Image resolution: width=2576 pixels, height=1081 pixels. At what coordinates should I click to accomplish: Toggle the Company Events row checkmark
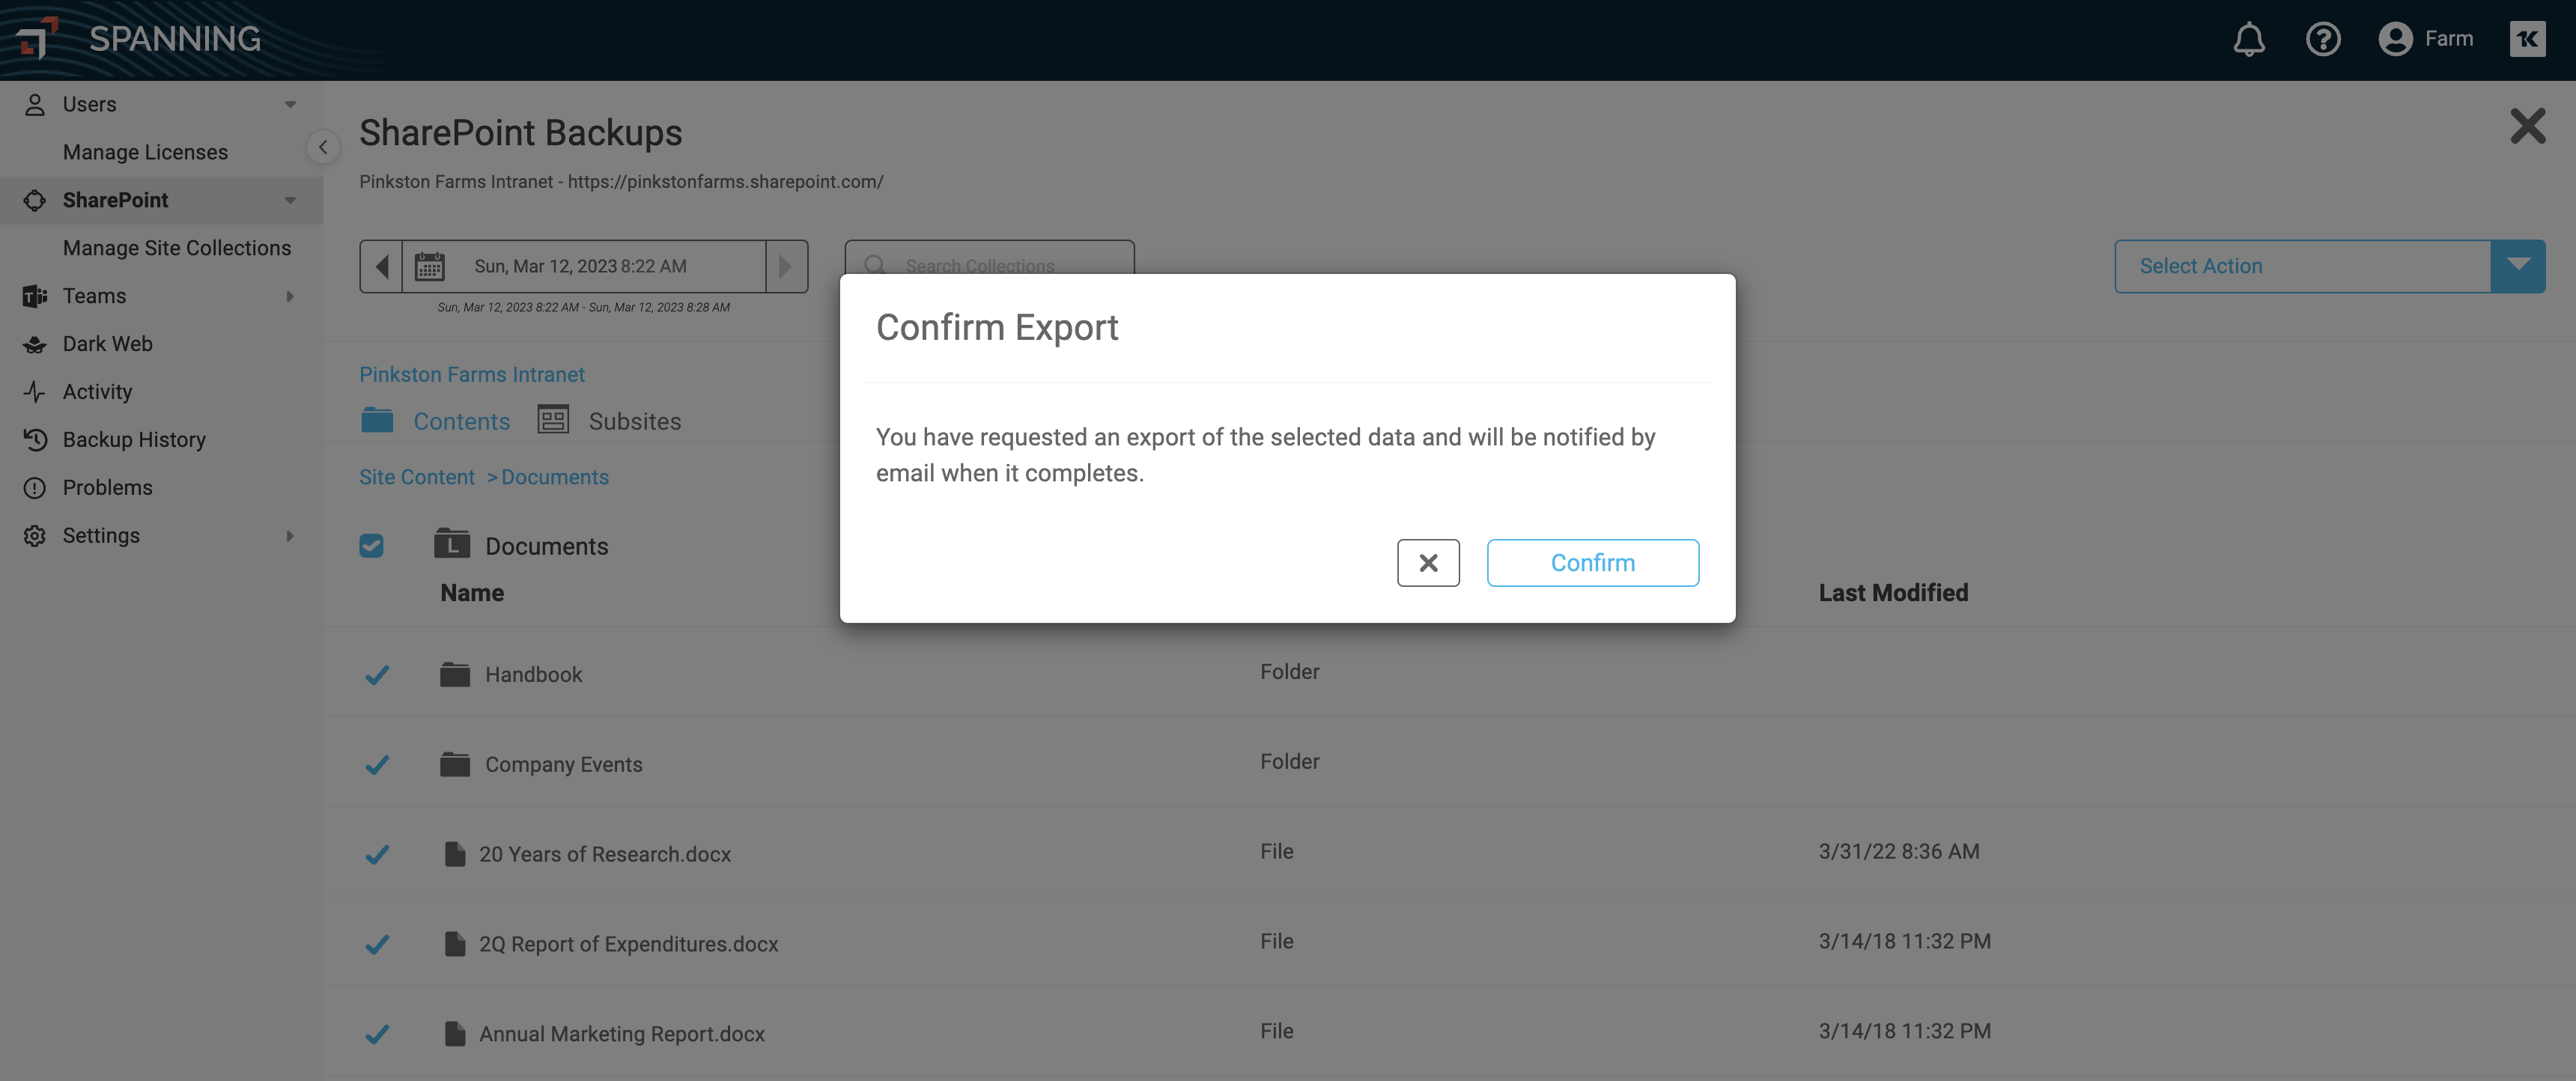(x=377, y=765)
